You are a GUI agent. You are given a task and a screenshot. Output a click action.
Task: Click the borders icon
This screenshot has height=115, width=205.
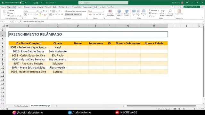pyautogui.click(x=36, y=15)
